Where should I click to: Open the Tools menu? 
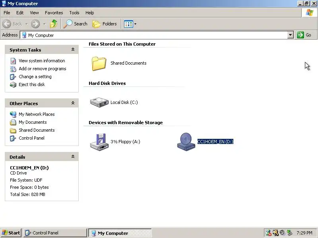74,13
